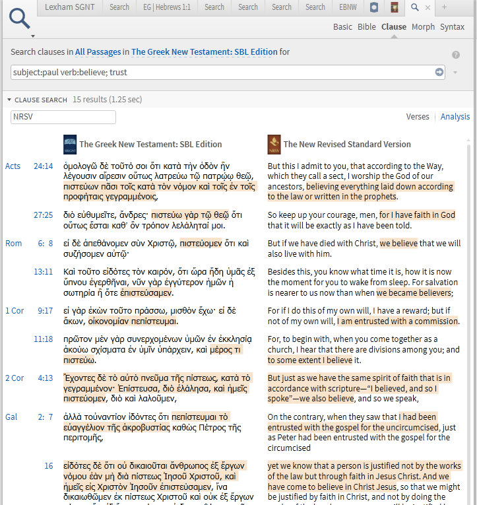
Task: Switch to Bible search mode
Action: point(367,26)
